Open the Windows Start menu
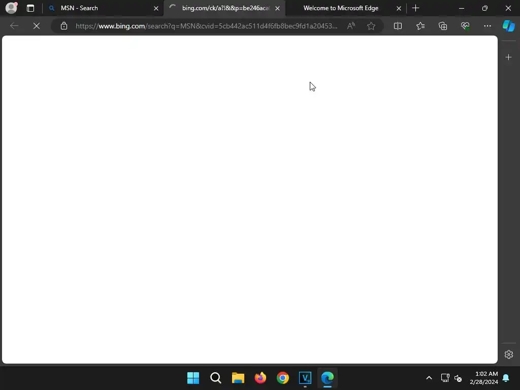Viewport: 520px width, 390px height. point(193,378)
